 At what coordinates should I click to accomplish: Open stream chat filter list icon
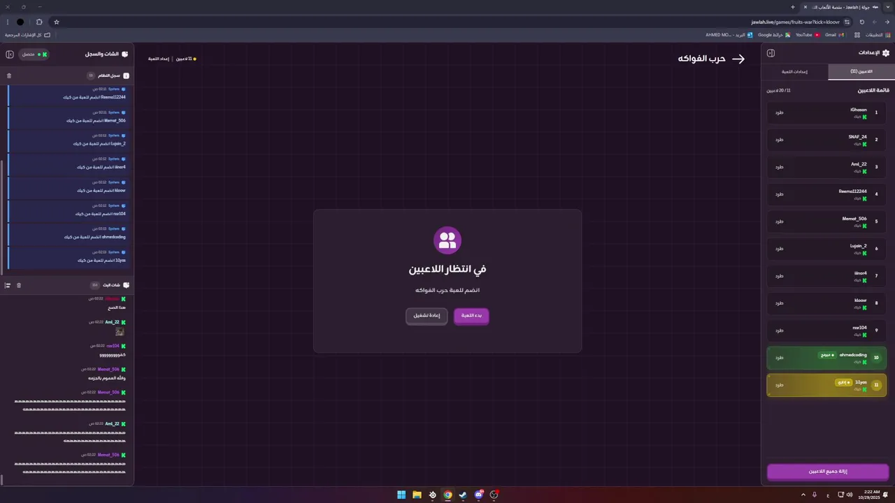8,285
